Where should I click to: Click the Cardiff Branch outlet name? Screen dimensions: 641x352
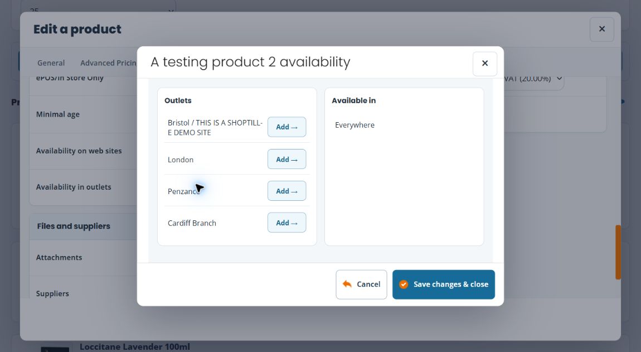pos(192,223)
